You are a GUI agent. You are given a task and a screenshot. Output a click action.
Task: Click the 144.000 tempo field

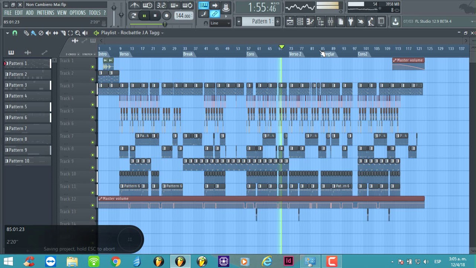coord(184,16)
